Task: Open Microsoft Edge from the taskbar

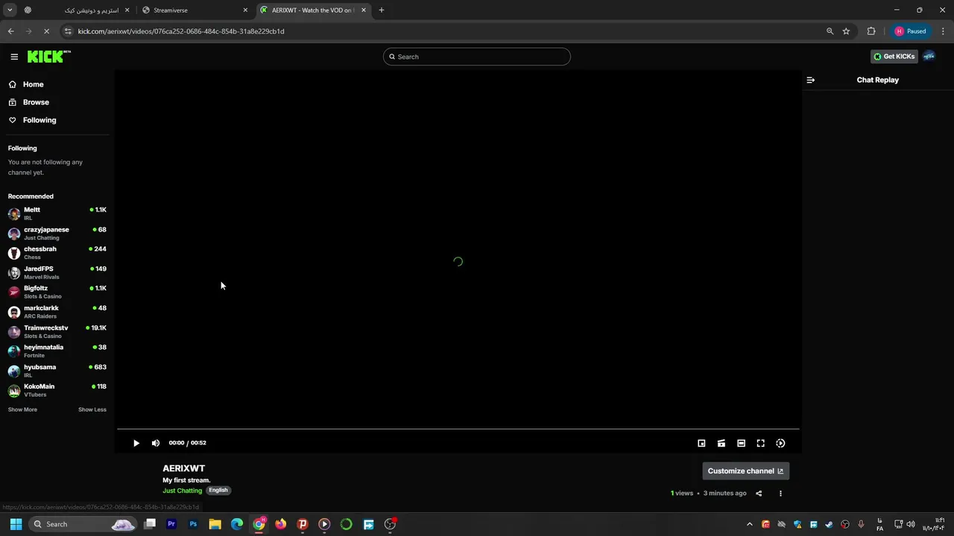Action: [x=237, y=524]
